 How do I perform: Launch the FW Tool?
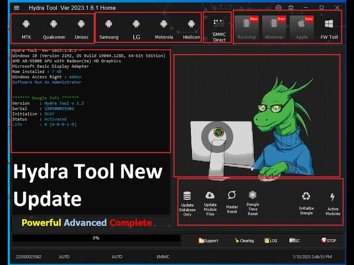pos(329,29)
